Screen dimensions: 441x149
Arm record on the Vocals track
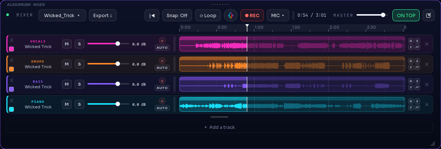click(x=162, y=40)
